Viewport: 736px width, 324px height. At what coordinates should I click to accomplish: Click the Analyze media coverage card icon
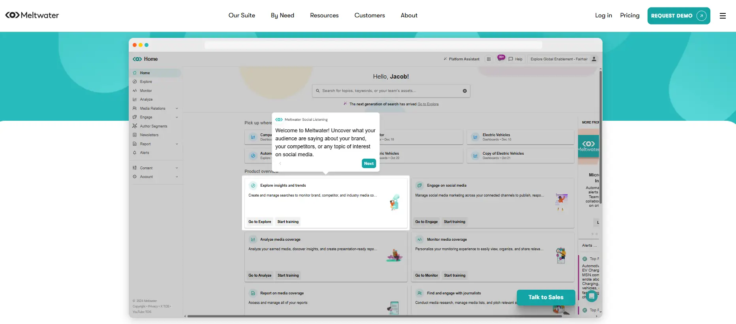pyautogui.click(x=253, y=240)
